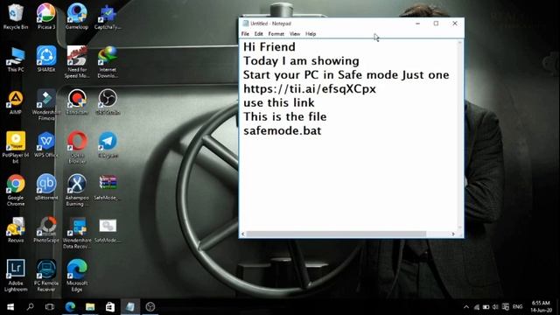Select the SafeMode WinRAR archive icon
560x315 pixels.
(108, 187)
